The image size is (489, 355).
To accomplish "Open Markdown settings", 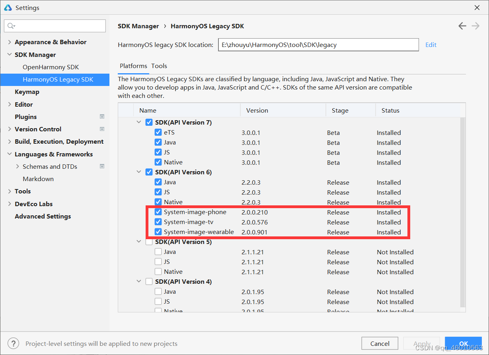I will pyautogui.click(x=38, y=179).
